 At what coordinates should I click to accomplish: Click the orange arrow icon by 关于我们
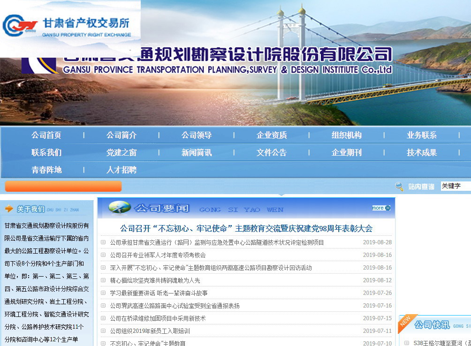[9, 209]
